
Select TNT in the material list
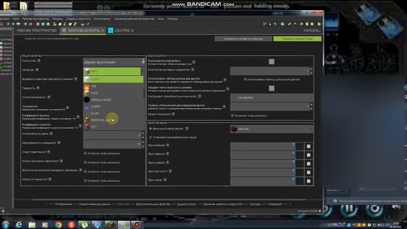click(x=113, y=127)
